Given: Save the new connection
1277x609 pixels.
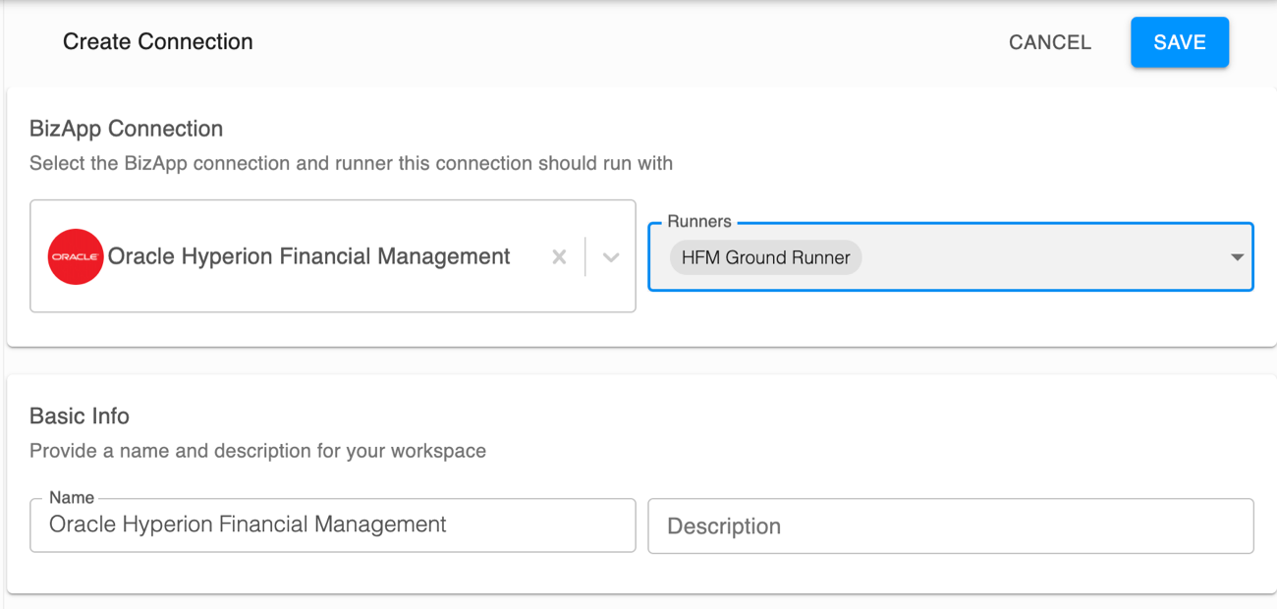Looking at the screenshot, I should (x=1179, y=42).
